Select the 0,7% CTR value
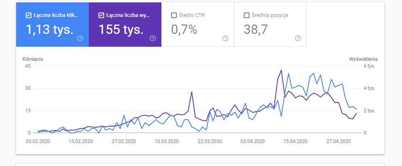Screen dimensions: 402x166 (184, 29)
